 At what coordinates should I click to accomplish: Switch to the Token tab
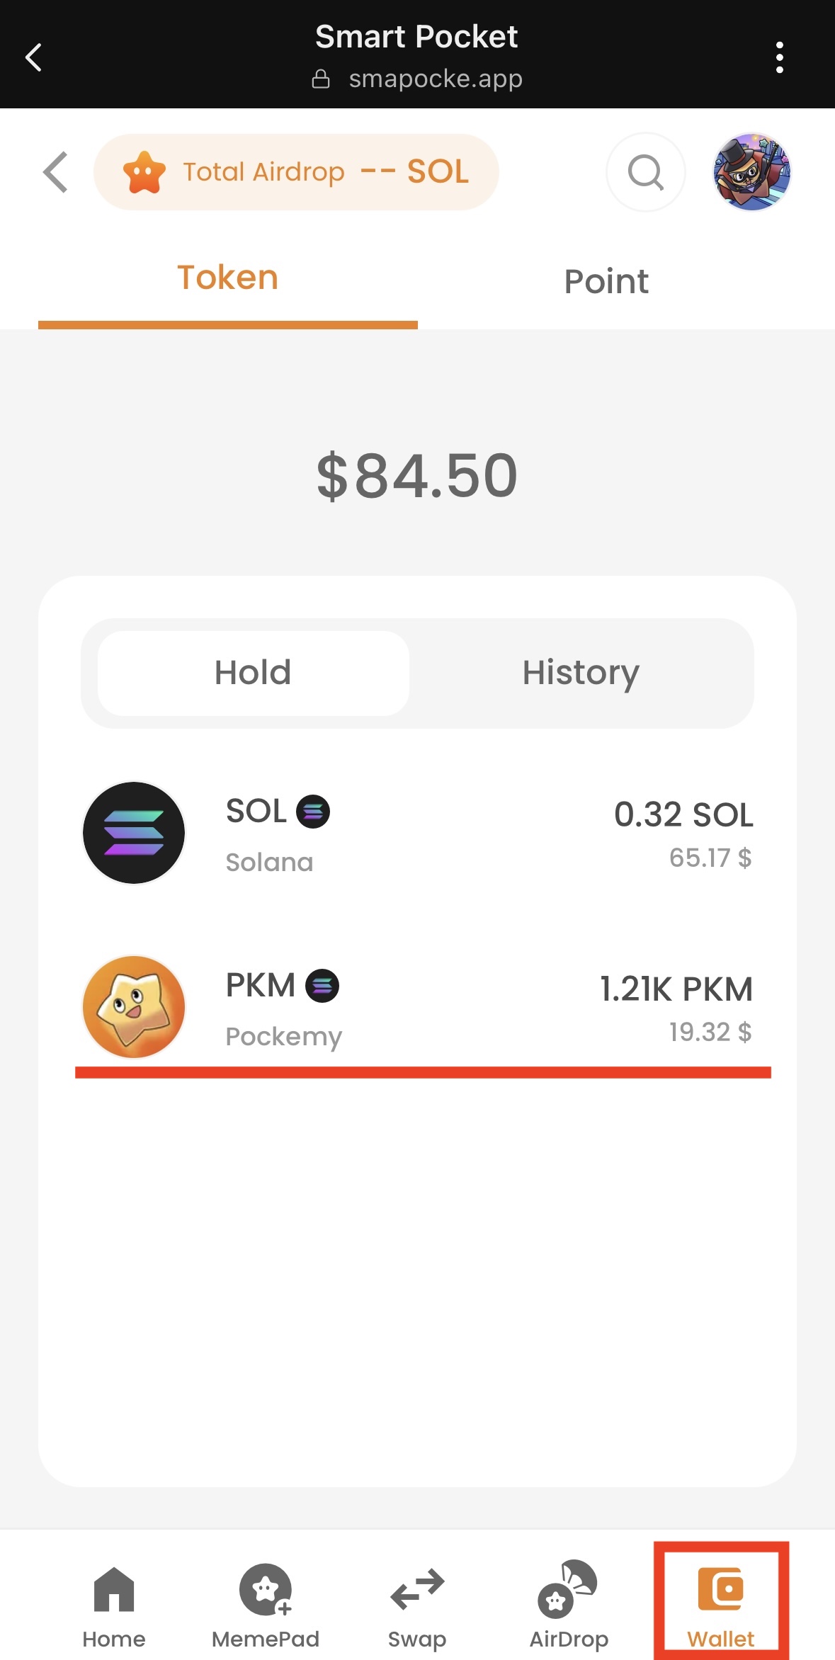pos(227,278)
